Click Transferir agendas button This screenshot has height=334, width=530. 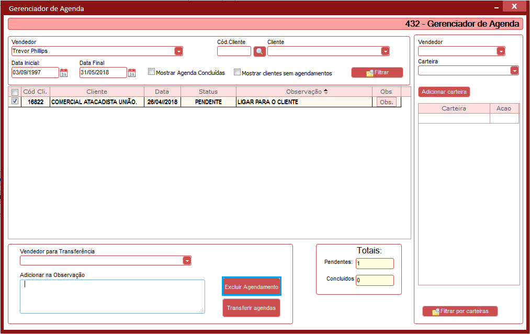point(251,308)
